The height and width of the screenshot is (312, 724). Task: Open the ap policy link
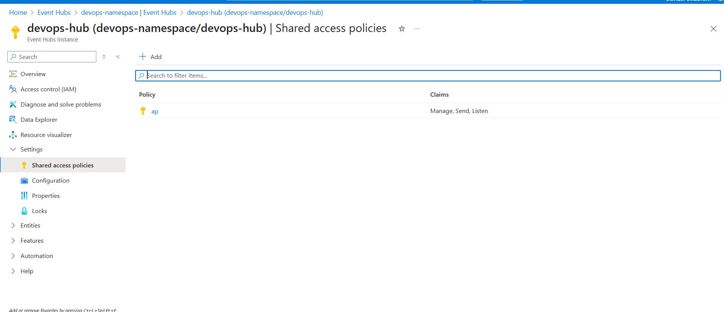tap(155, 111)
